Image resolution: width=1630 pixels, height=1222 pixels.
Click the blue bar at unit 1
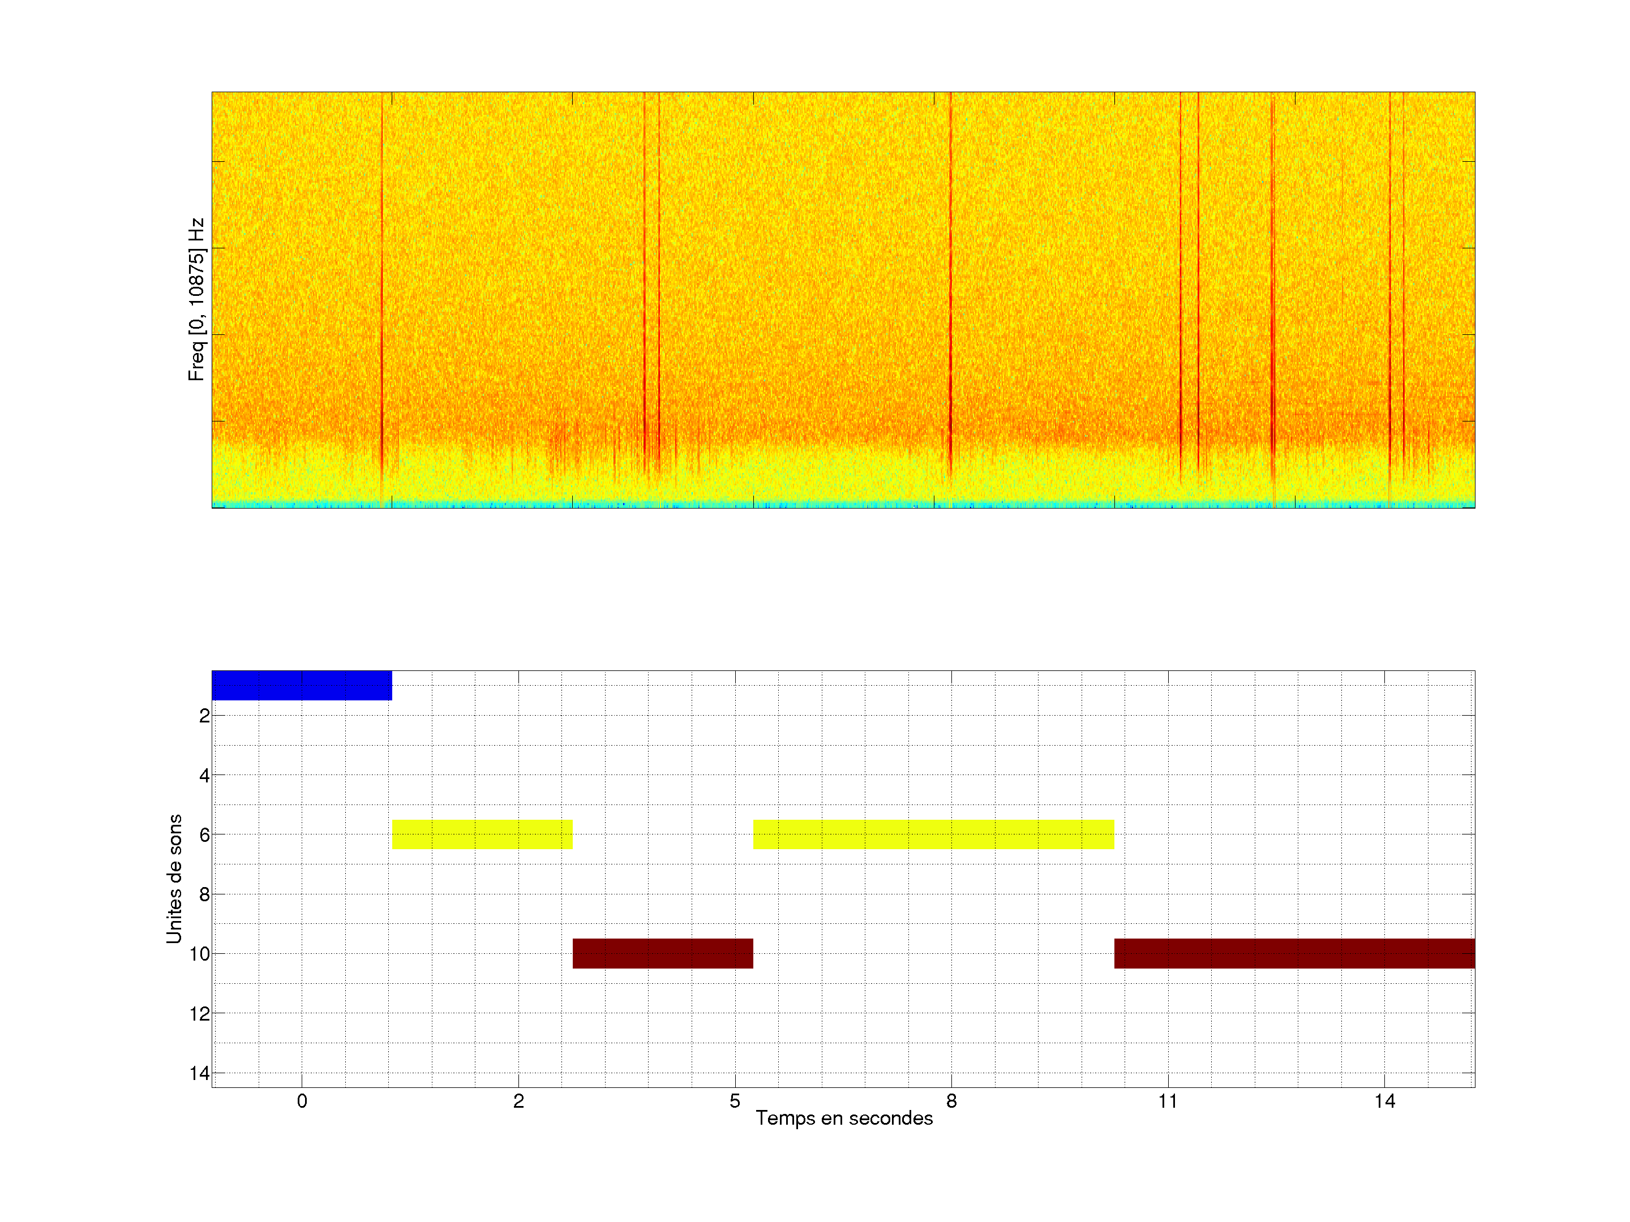(302, 685)
